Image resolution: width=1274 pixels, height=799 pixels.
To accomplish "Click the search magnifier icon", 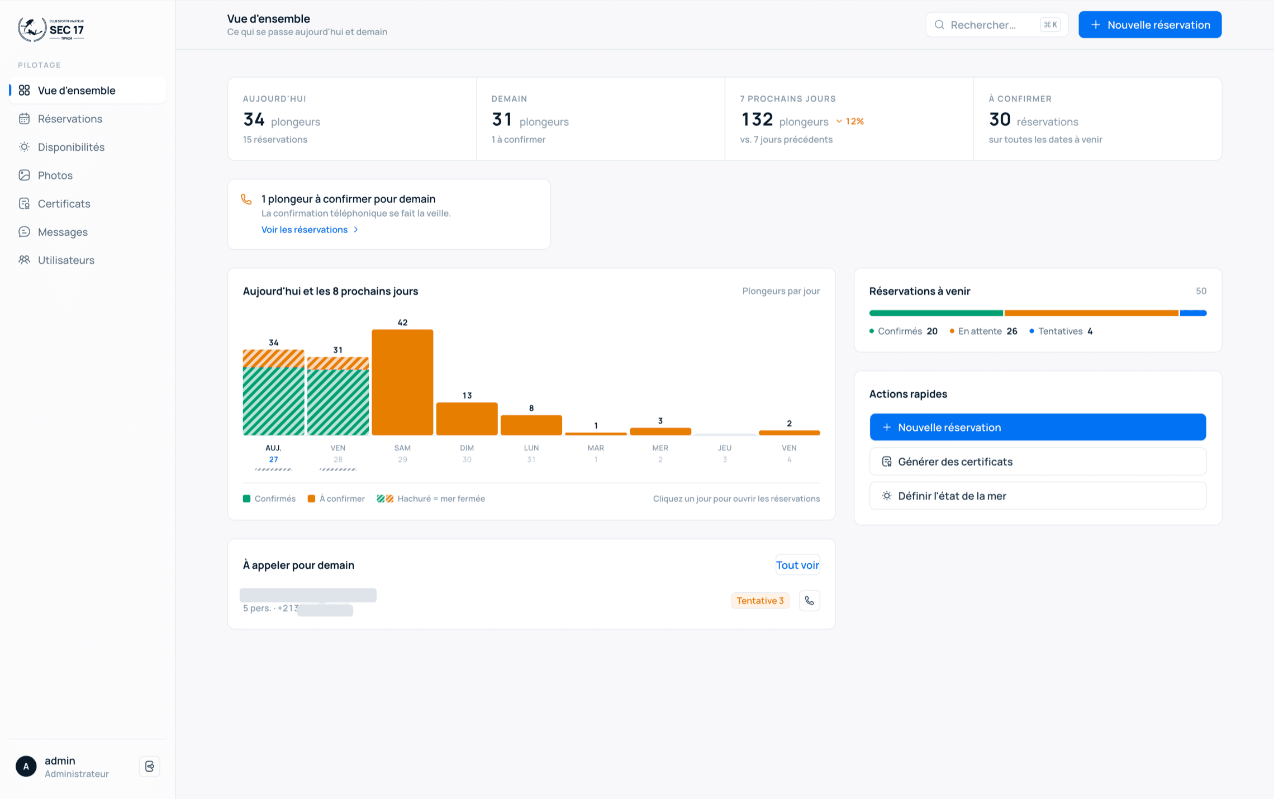I will pos(939,25).
